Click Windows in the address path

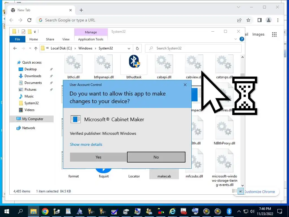(x=85, y=48)
